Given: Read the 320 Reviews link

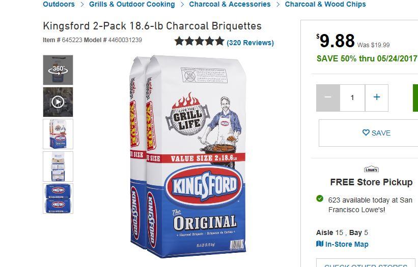Looking at the screenshot, I should [x=250, y=43].
